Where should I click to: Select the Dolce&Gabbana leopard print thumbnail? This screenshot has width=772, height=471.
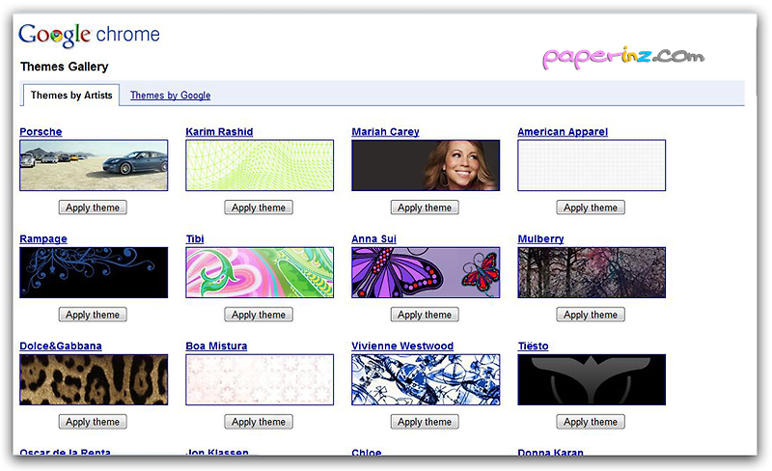coord(94,379)
